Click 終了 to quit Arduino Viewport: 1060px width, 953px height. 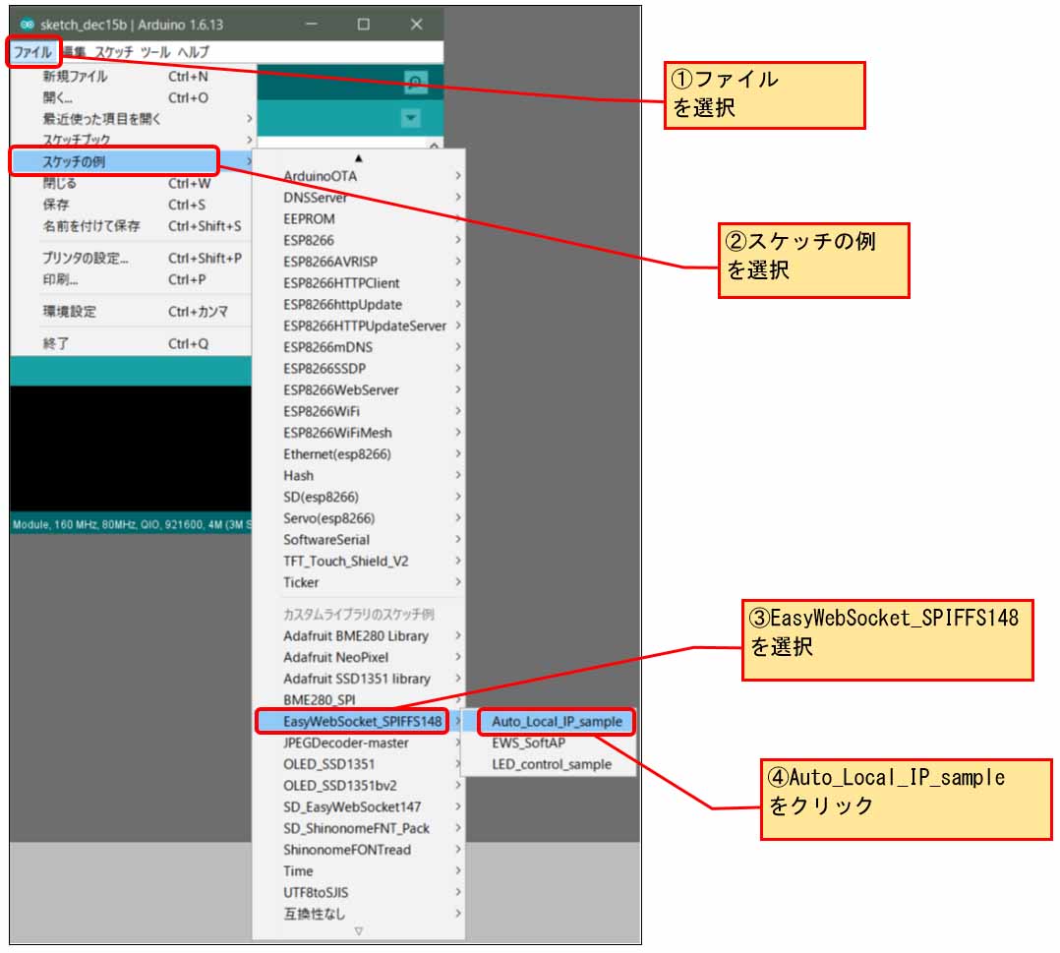pyautogui.click(x=133, y=343)
